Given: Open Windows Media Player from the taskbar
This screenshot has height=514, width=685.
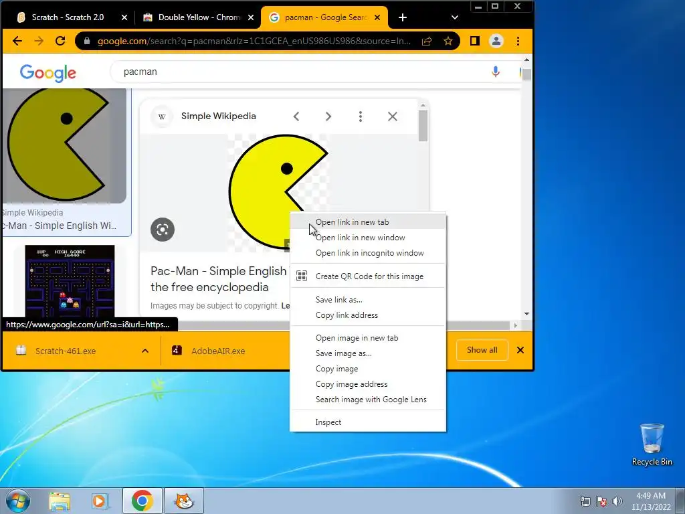Looking at the screenshot, I should pyautogui.click(x=100, y=501).
